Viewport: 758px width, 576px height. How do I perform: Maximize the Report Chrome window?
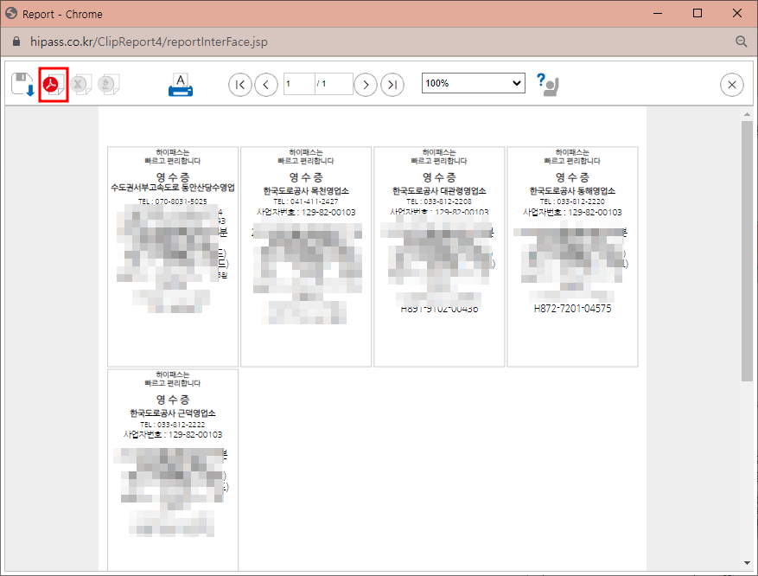point(697,13)
